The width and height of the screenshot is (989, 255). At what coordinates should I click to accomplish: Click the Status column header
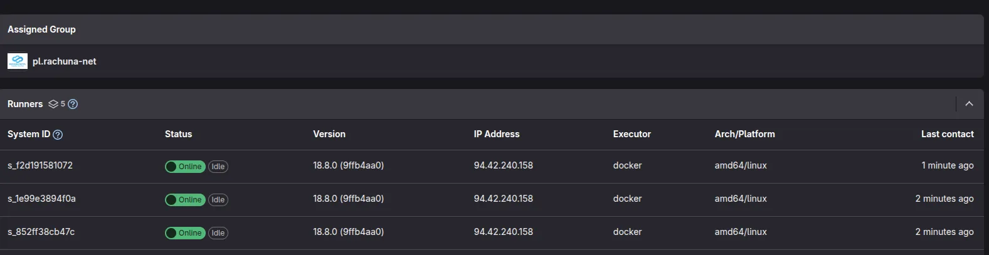pos(178,134)
